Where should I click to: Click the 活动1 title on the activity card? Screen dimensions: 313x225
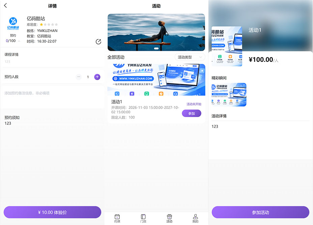[x=117, y=102]
